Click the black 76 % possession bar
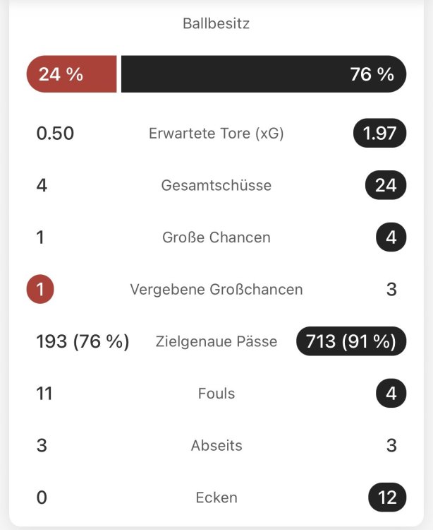This screenshot has height=530, width=433. pos(263,74)
